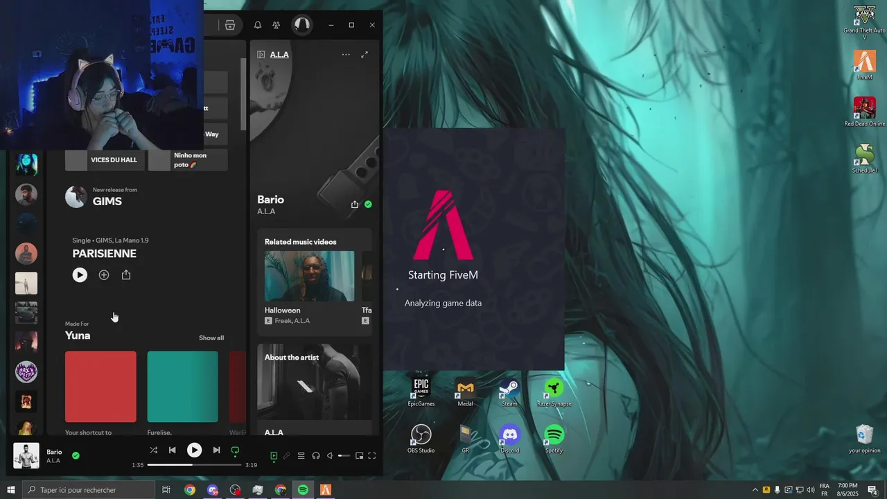Image resolution: width=887 pixels, height=499 pixels.
Task: Click the Taper ici pour rechercher search box
Action: pos(88,490)
